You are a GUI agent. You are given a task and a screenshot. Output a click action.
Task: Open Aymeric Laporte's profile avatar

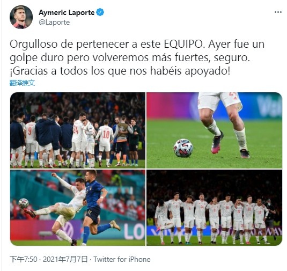pos(21,17)
